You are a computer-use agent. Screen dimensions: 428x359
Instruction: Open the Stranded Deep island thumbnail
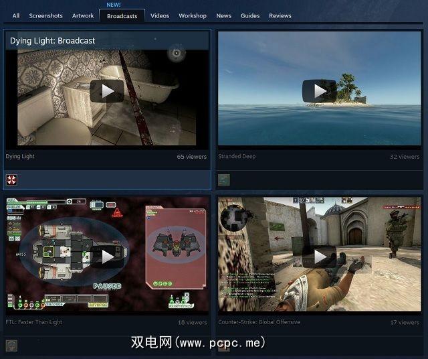[x=319, y=88]
